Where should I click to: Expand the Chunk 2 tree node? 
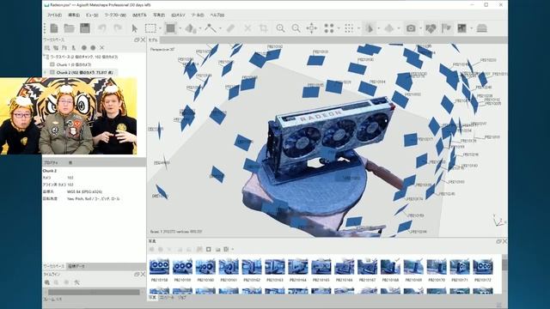pos(46,72)
